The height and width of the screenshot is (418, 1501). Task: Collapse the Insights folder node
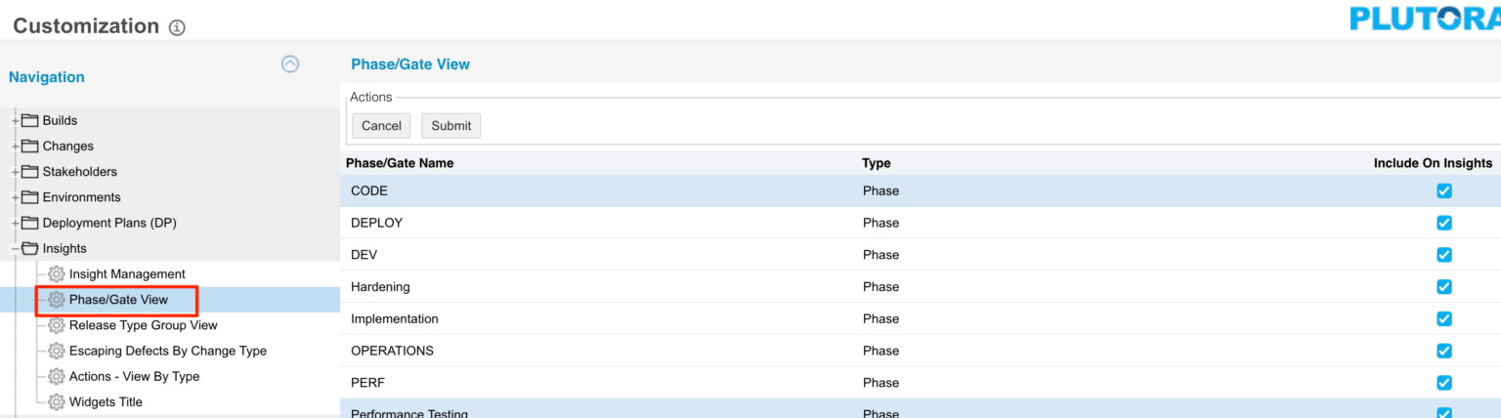15,249
